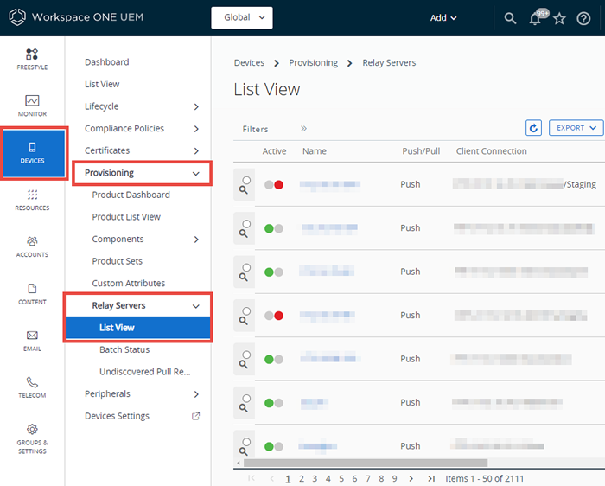This screenshot has width=605, height=486.
Task: Open external Devices Settings link icon
Action: pos(196,416)
